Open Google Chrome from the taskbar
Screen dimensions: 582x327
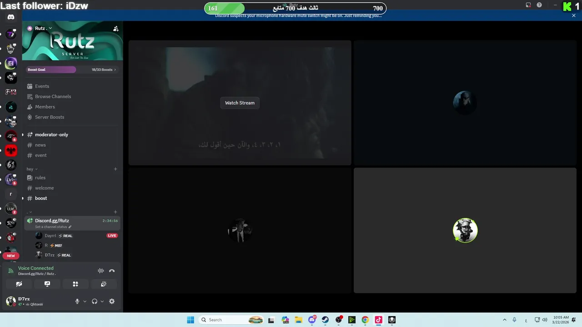coord(365,320)
